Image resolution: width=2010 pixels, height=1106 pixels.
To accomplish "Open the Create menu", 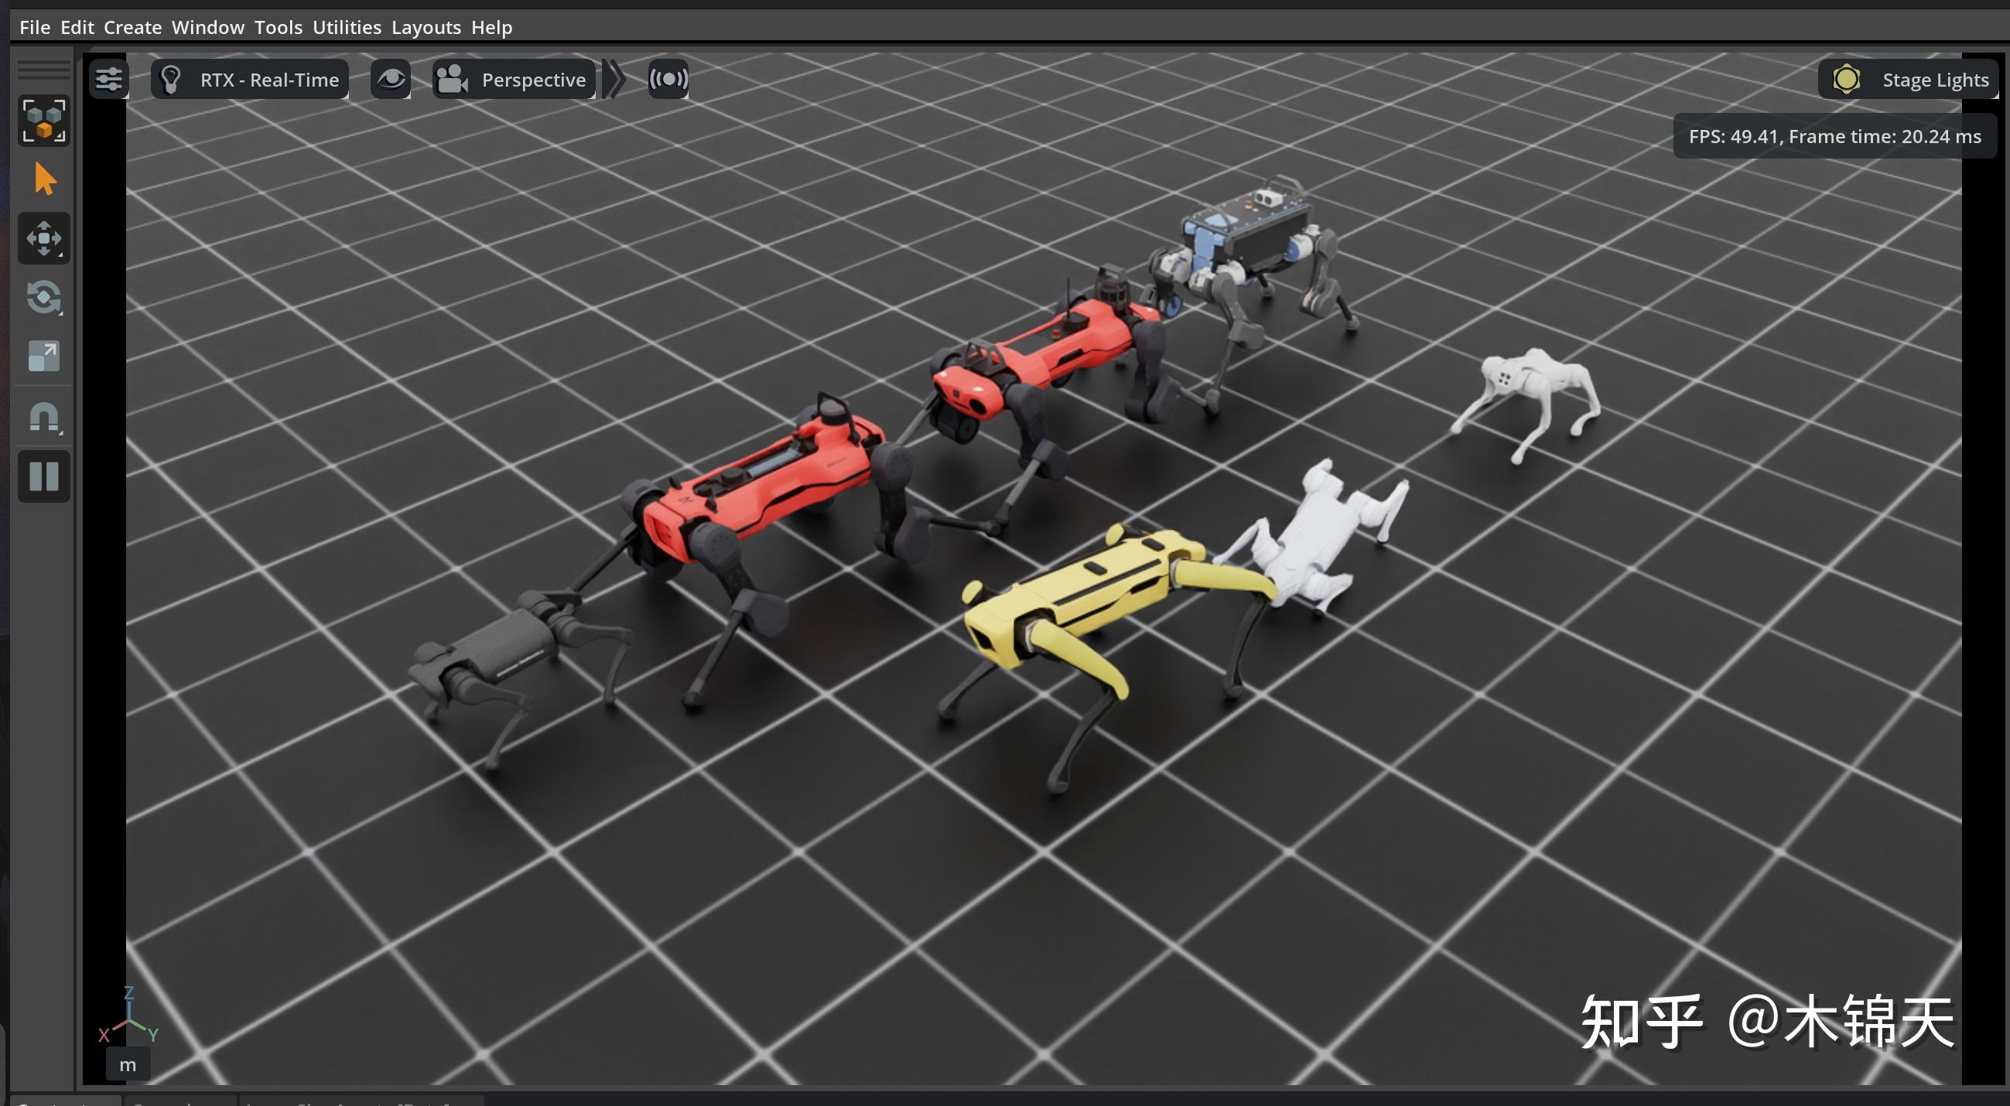I will click(132, 26).
